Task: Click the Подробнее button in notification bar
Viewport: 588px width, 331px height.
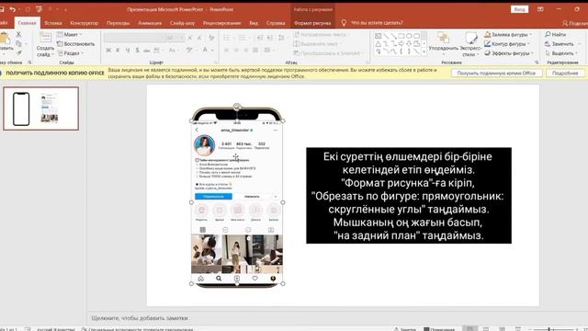Action: (x=565, y=74)
